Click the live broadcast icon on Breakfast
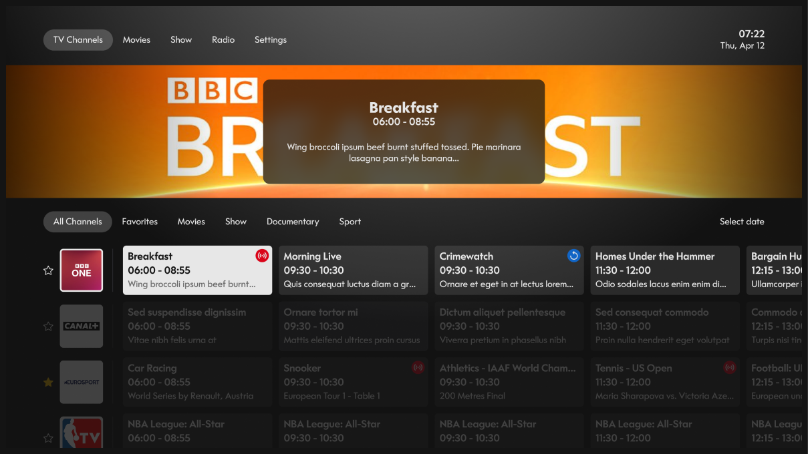Screen dimensions: 808x454 (x=262, y=256)
